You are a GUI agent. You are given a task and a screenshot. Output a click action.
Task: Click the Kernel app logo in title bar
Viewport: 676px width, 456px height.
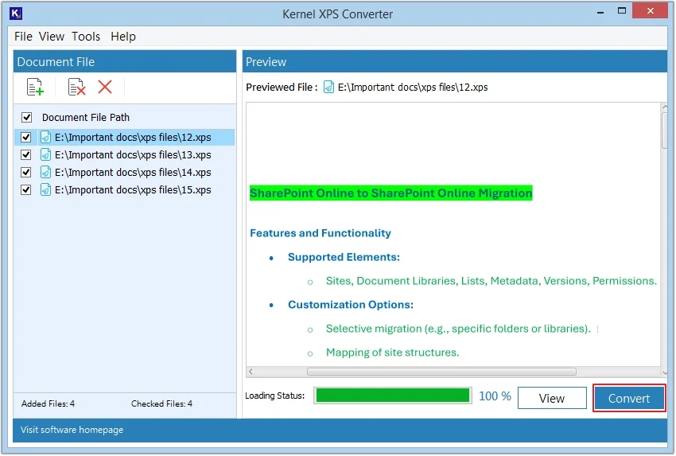tap(16, 14)
